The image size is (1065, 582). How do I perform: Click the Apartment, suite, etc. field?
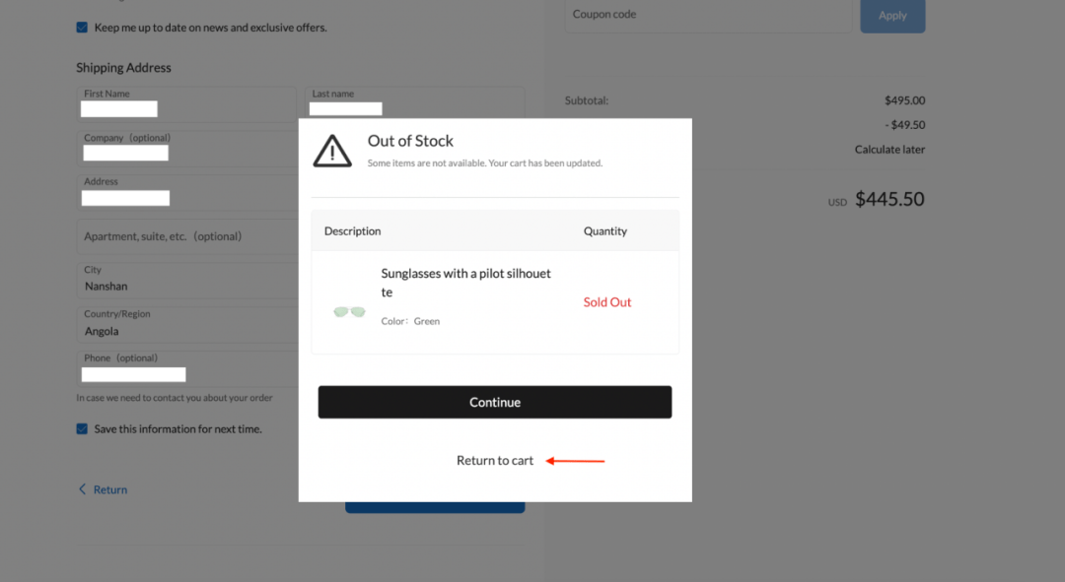[x=185, y=236]
